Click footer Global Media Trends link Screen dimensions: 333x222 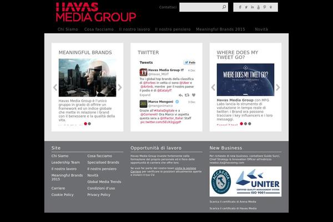click(x=104, y=182)
